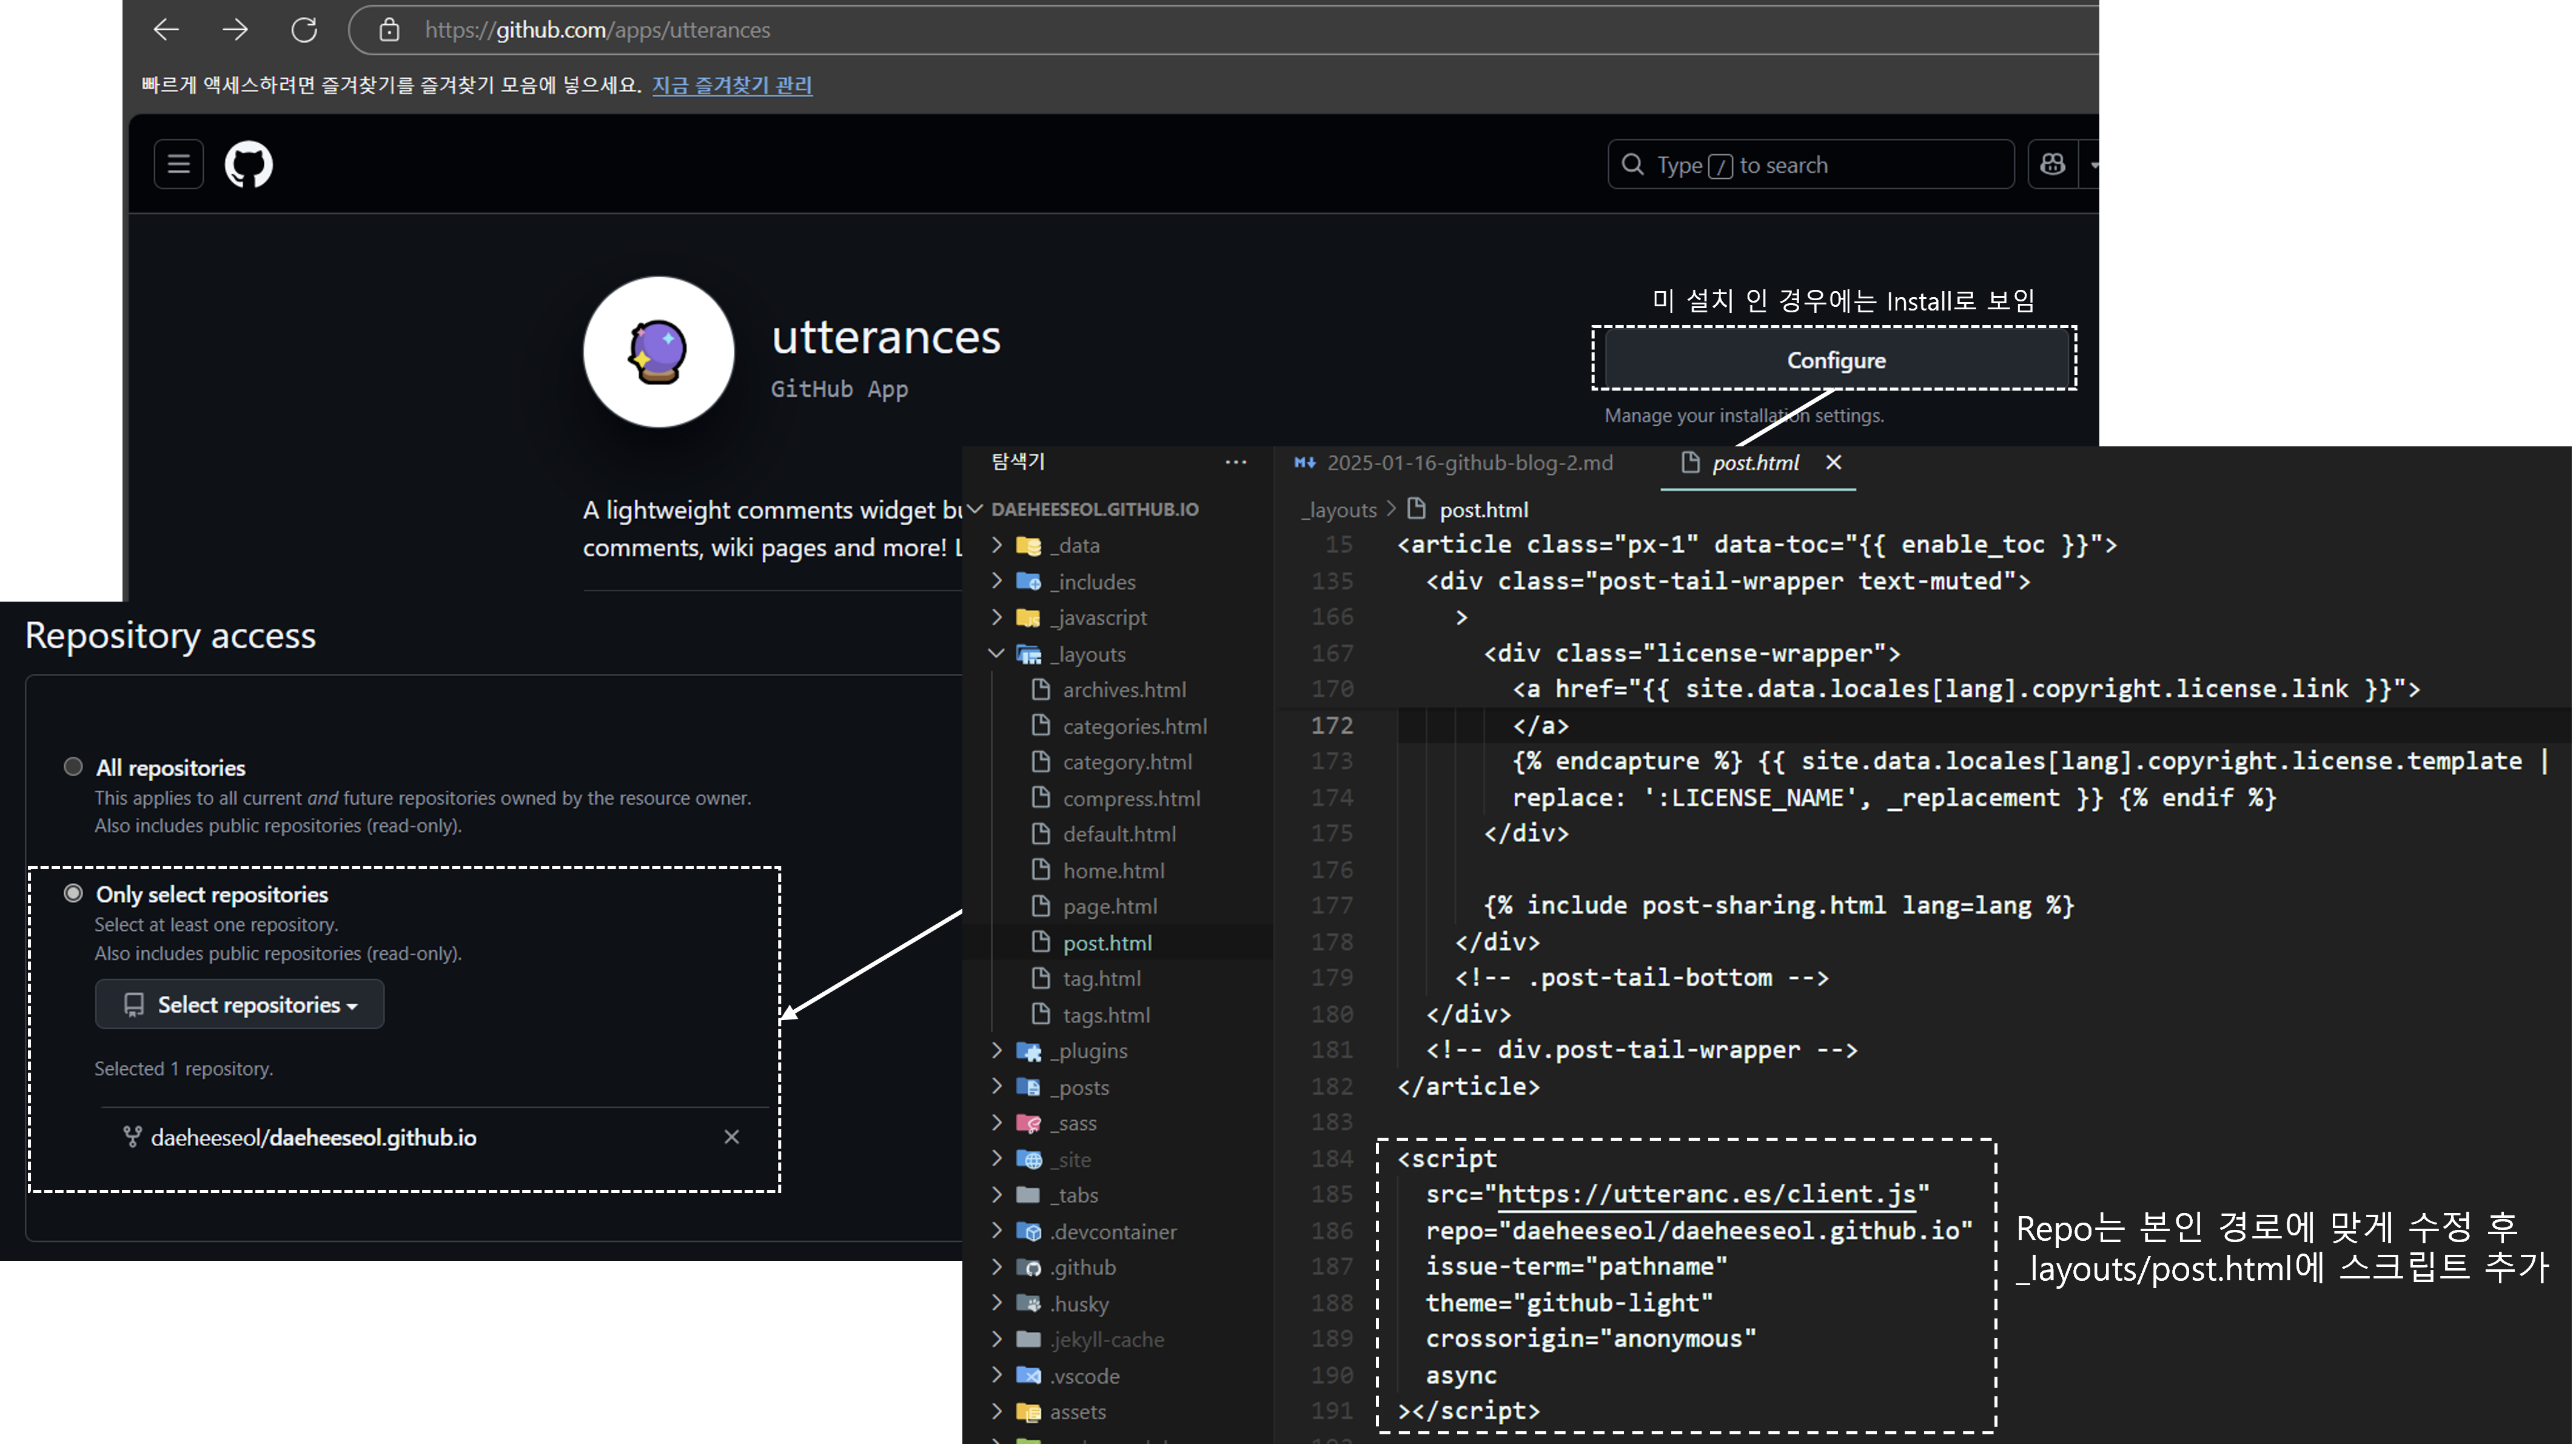This screenshot has height=1444, width=2576.
Task: Select the Only select repositories radio option
Action: [73, 893]
